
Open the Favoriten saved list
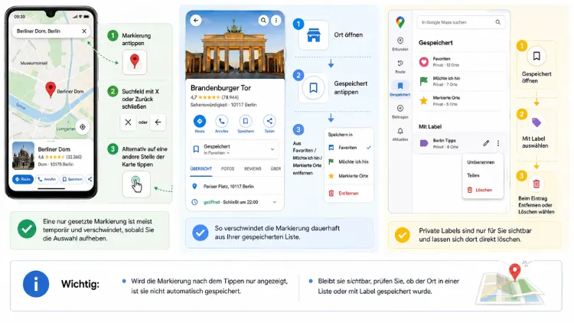pos(461,61)
